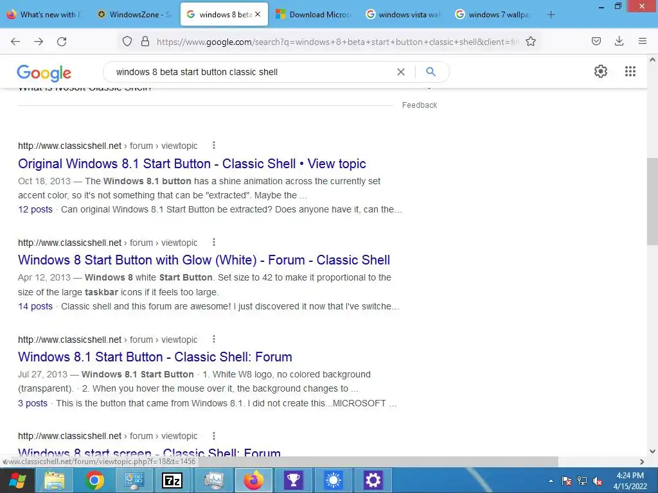Open the clock showing 4:24 PM
The image size is (658, 493).
pos(630,481)
